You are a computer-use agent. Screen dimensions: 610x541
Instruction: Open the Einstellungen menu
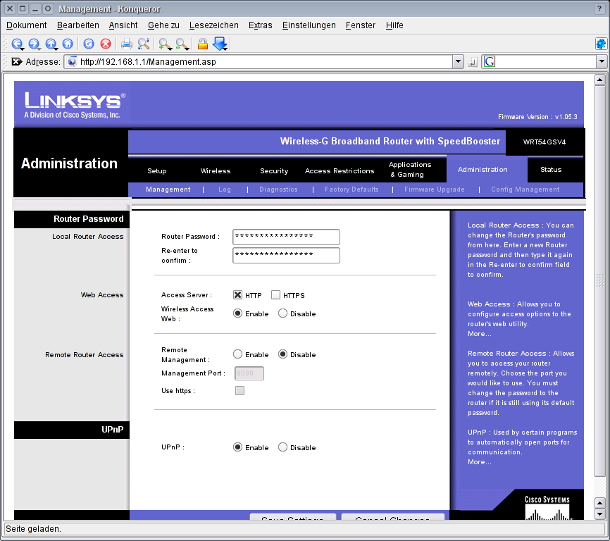309,25
